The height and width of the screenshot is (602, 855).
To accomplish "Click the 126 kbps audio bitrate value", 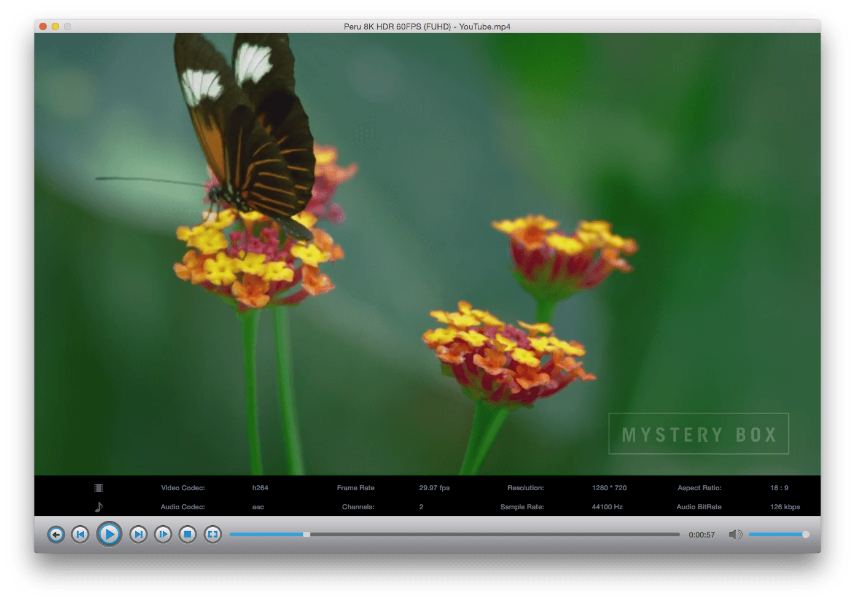I will click(x=785, y=507).
